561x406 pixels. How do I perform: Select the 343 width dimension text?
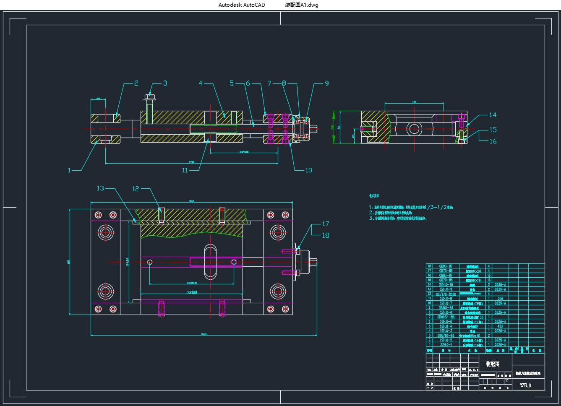click(192, 201)
